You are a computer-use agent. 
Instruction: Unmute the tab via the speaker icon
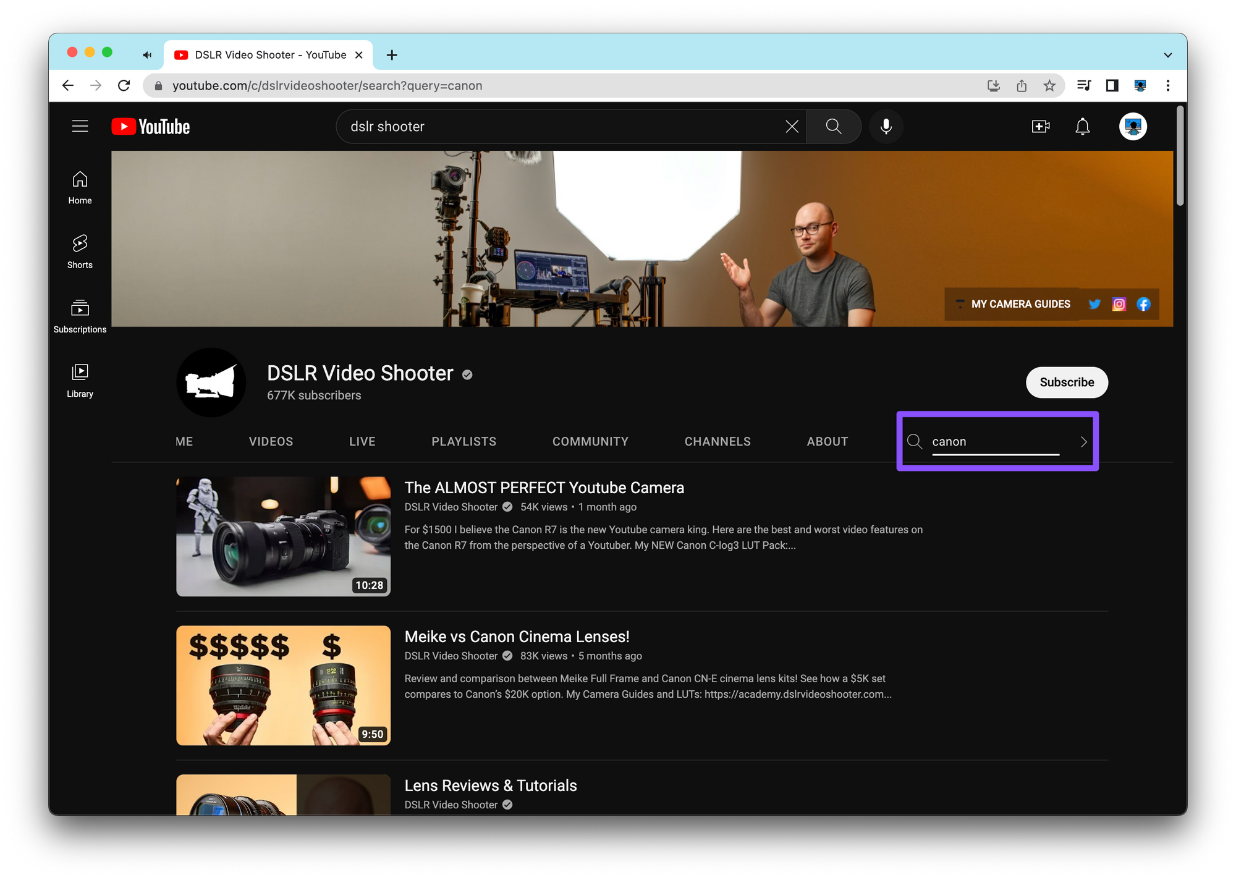click(x=147, y=55)
